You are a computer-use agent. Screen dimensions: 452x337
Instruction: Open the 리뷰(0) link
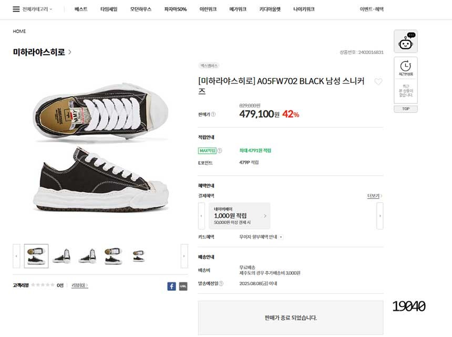click(79, 285)
